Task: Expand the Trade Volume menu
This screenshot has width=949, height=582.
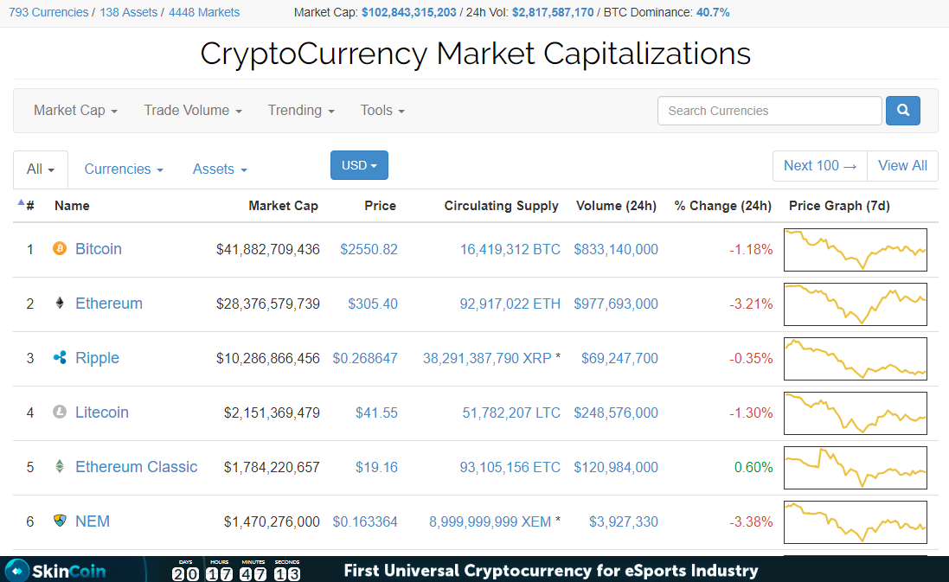Action: point(193,111)
